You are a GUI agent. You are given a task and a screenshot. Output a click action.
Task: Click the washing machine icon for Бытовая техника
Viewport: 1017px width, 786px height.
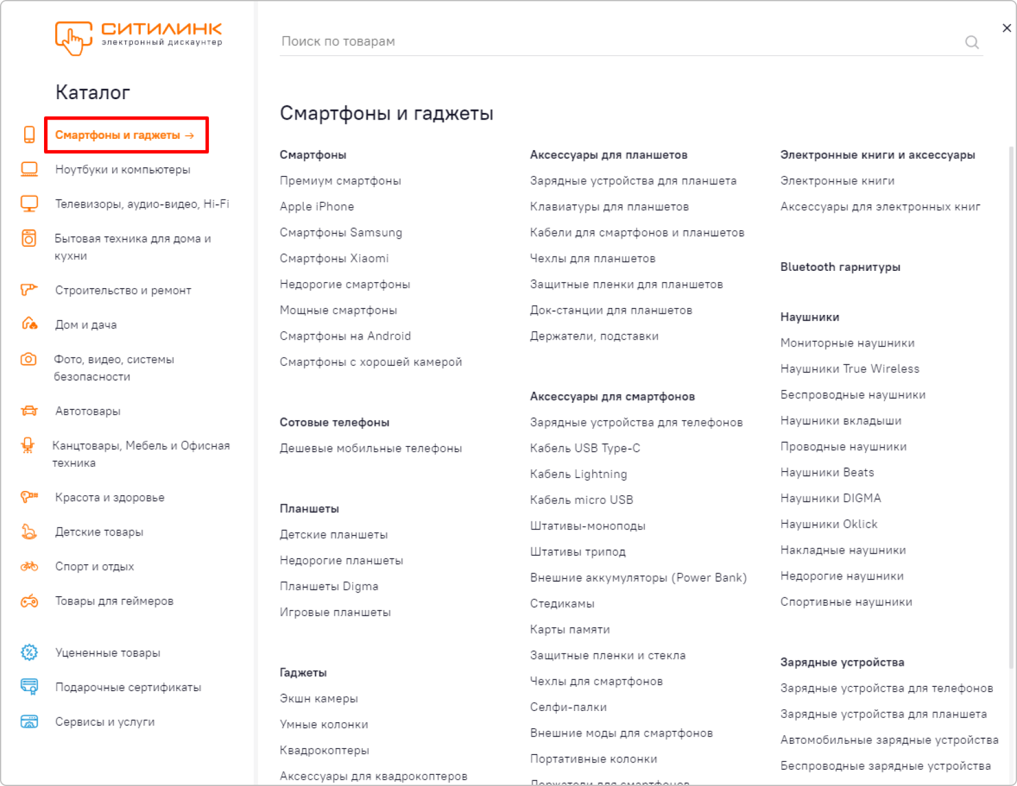point(29,238)
